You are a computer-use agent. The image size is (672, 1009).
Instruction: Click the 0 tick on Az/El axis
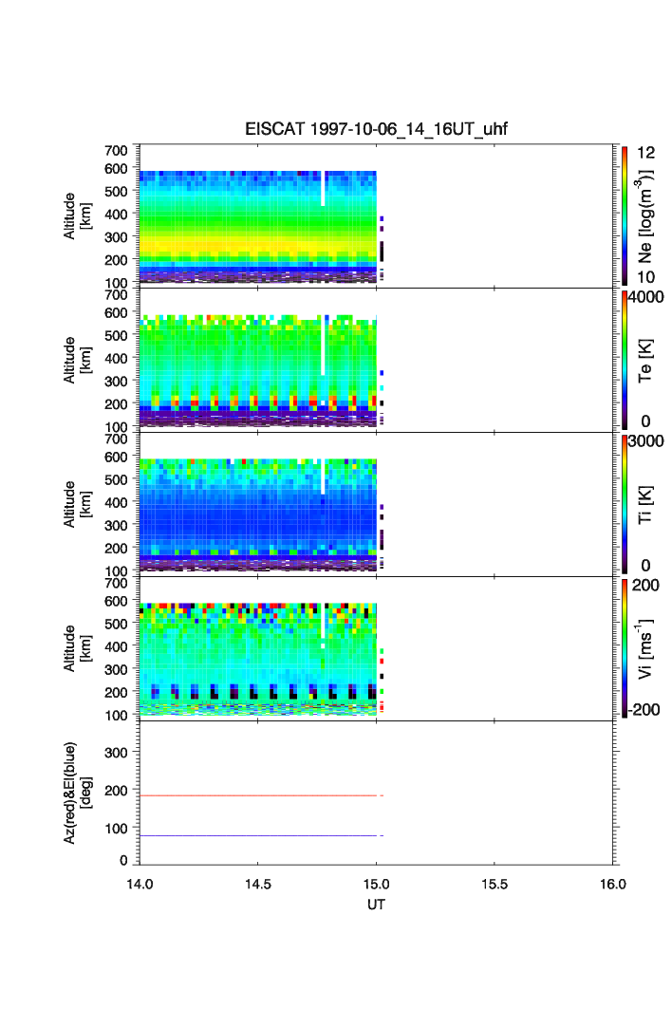pos(123,860)
